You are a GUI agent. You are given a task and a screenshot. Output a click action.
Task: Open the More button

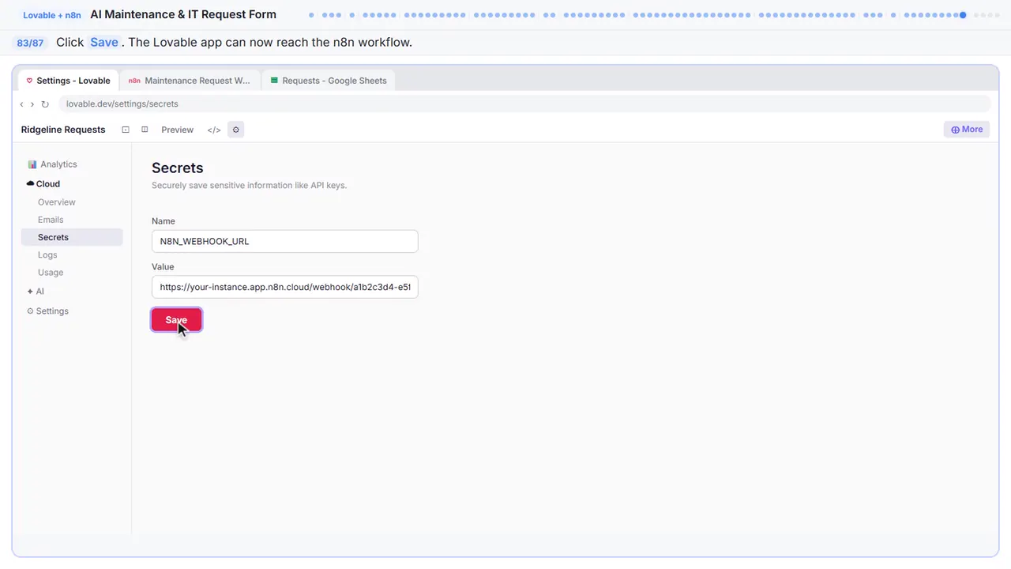967,130
